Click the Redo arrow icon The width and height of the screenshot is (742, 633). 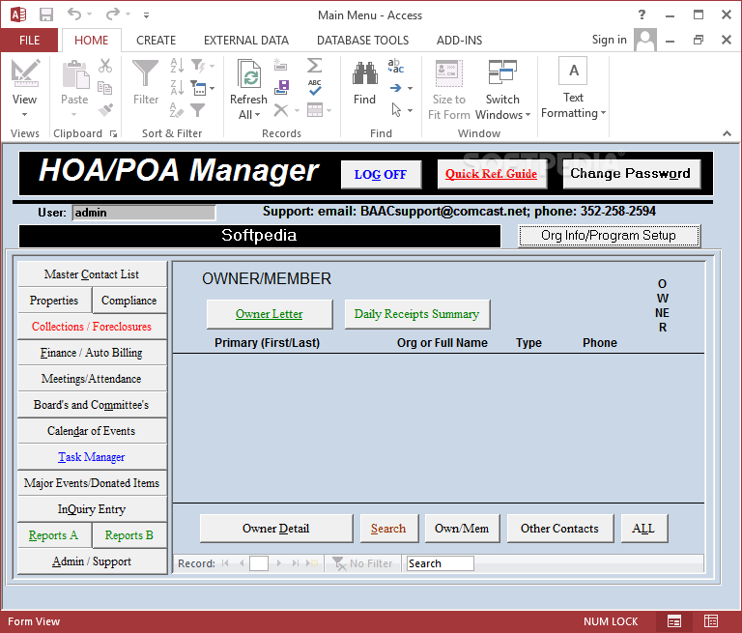point(113,14)
